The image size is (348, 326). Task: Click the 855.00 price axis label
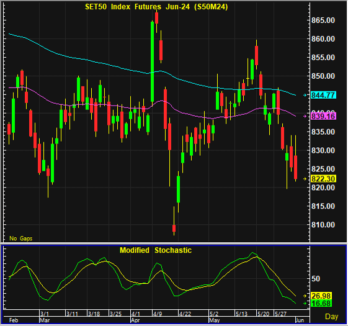(323, 58)
